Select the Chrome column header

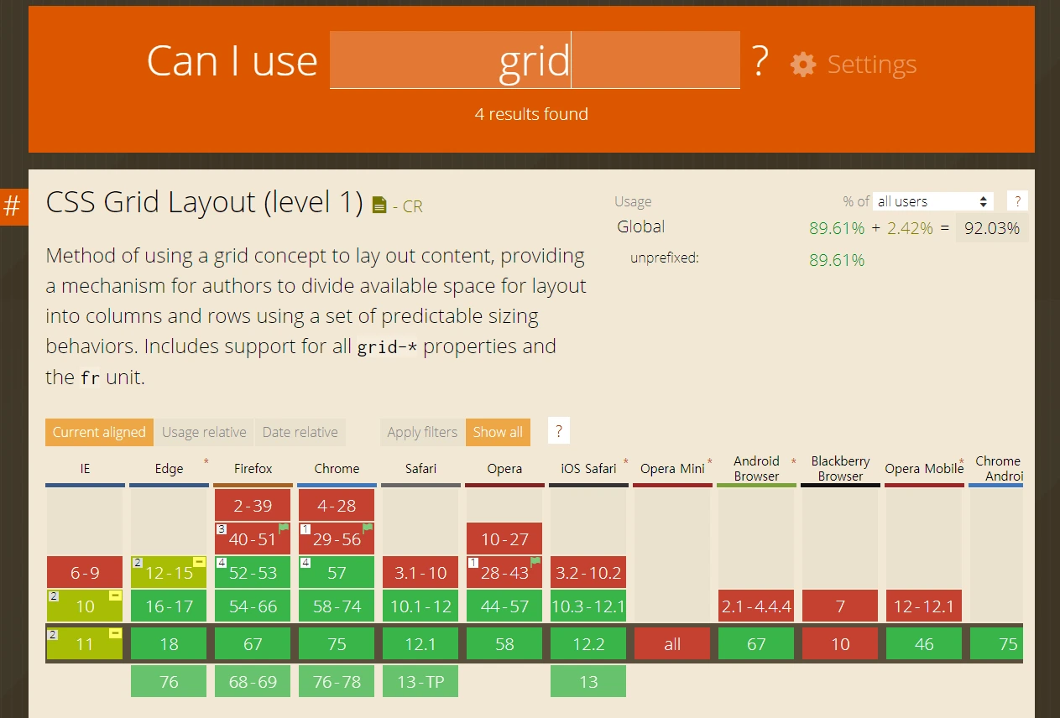click(337, 469)
